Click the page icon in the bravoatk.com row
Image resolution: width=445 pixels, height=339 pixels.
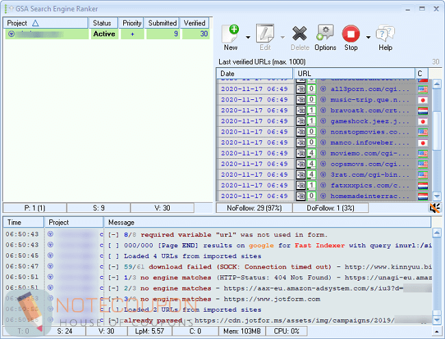click(x=301, y=111)
